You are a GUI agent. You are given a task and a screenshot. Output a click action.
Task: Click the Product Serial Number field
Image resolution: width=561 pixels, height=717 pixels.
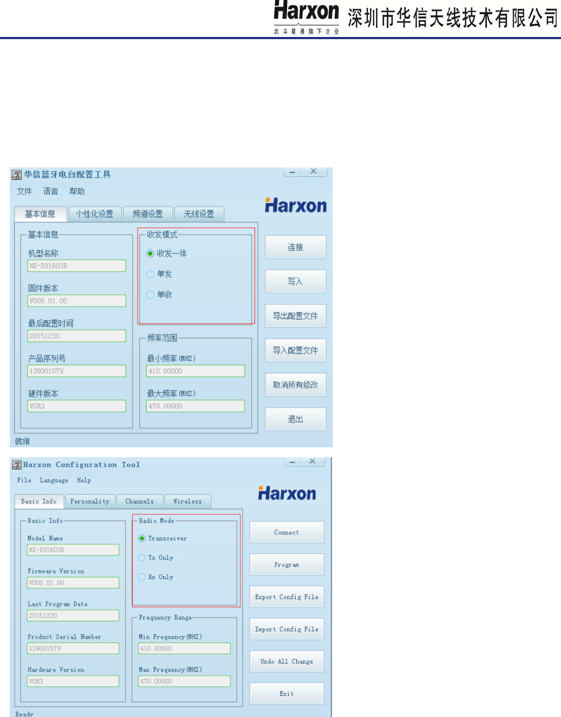73,649
